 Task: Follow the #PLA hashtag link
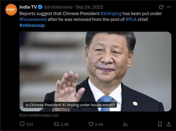131,19
